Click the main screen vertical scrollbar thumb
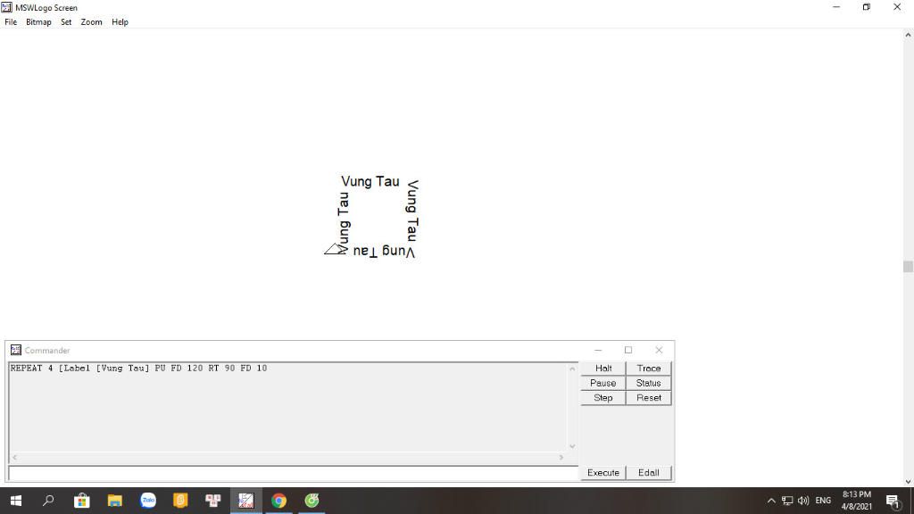Image resolution: width=914 pixels, height=514 pixels. pos(908,266)
